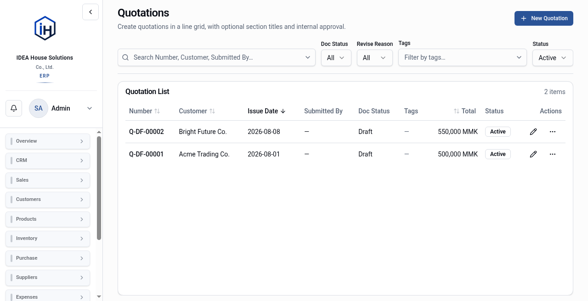Expand the Sales menu
588x301 pixels.
coord(48,180)
